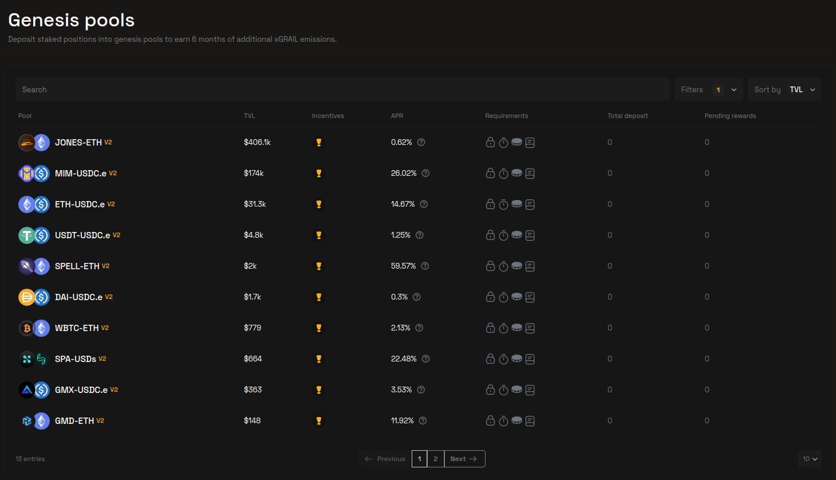Click the APR column header
836x480 pixels.
point(397,116)
